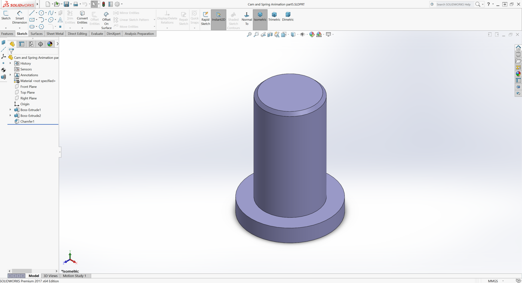Click the Open file icon

57,4
